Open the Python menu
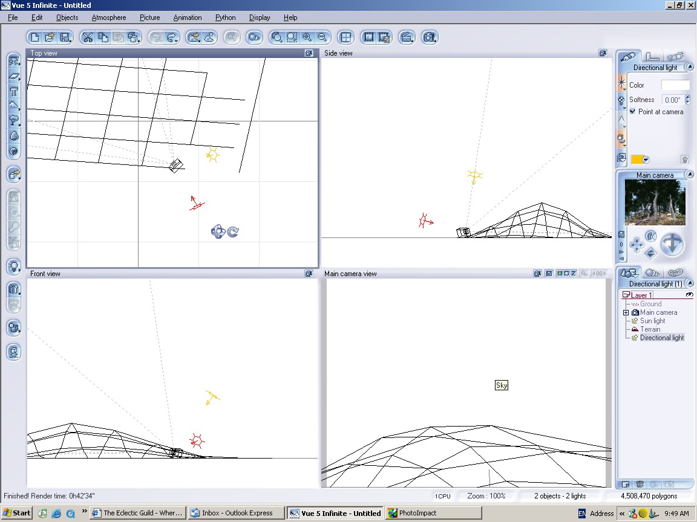 pos(226,18)
